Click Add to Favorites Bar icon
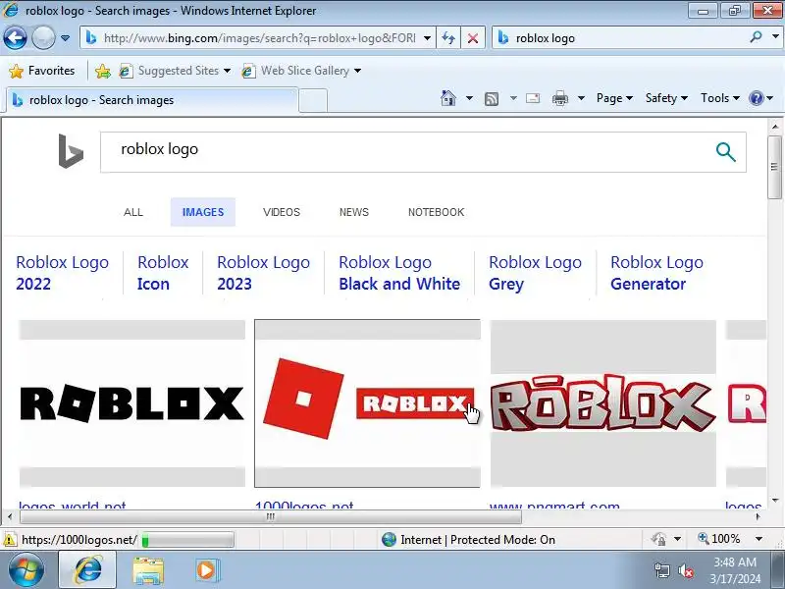 [103, 71]
